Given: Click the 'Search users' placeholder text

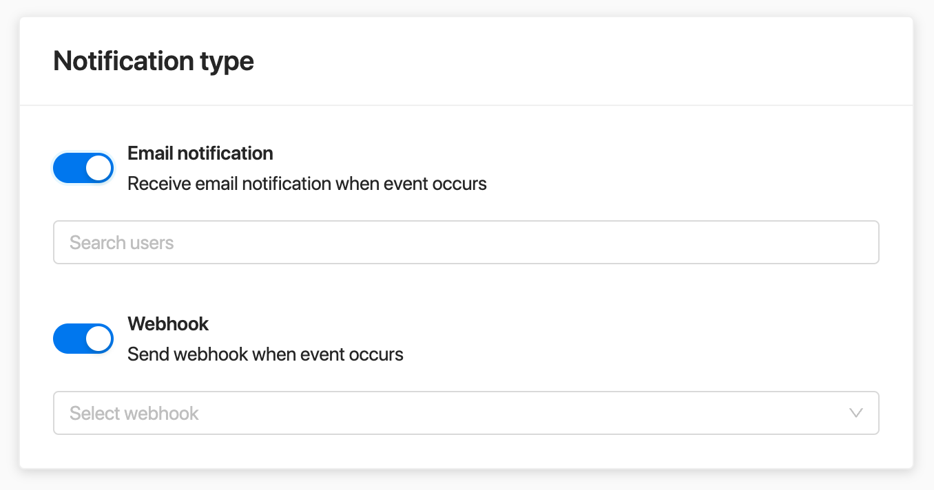Looking at the screenshot, I should point(122,242).
